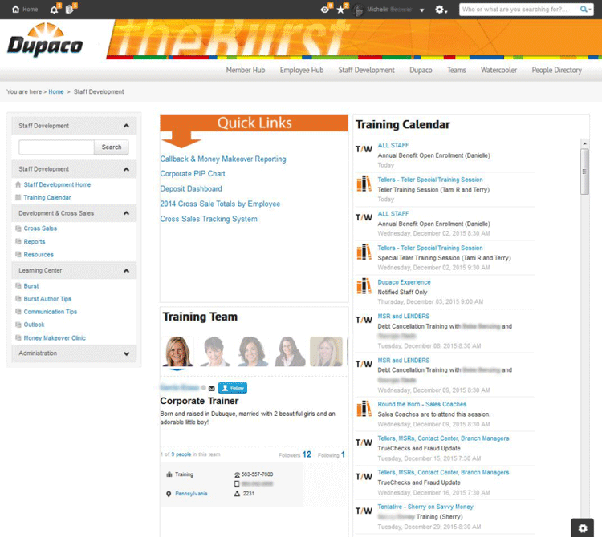Click the briefcase icon beside Training
Screen dimensions: 602x537
[169, 474]
